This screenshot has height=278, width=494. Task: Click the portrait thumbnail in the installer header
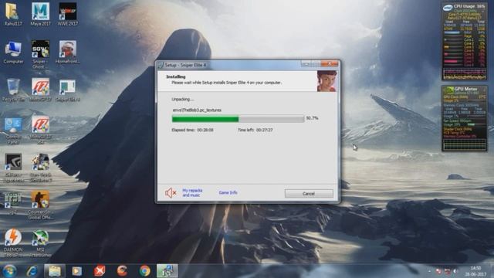(x=327, y=81)
